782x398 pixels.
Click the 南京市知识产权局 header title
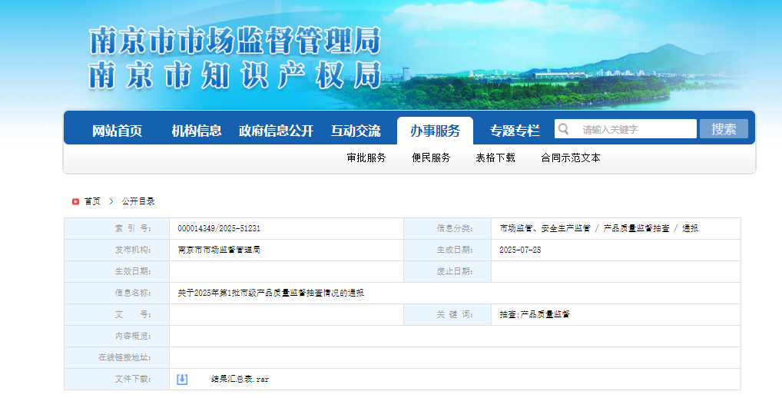click(235, 75)
